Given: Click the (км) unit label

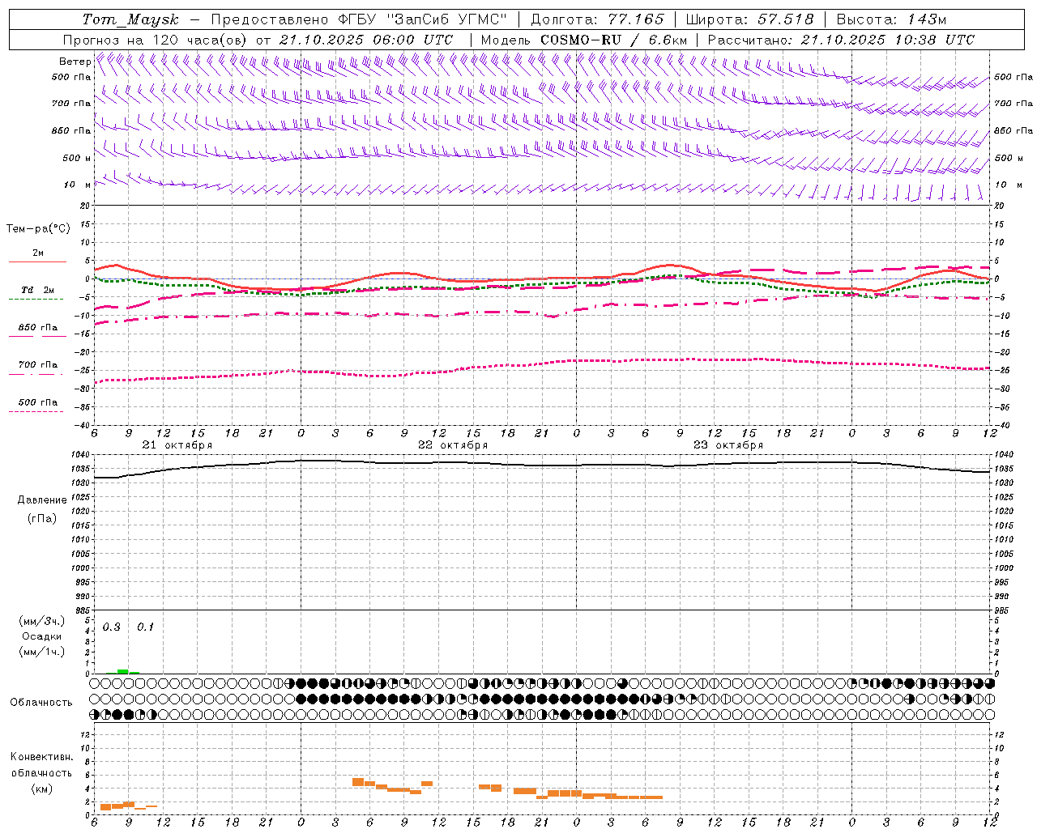Looking at the screenshot, I should click(x=42, y=789).
